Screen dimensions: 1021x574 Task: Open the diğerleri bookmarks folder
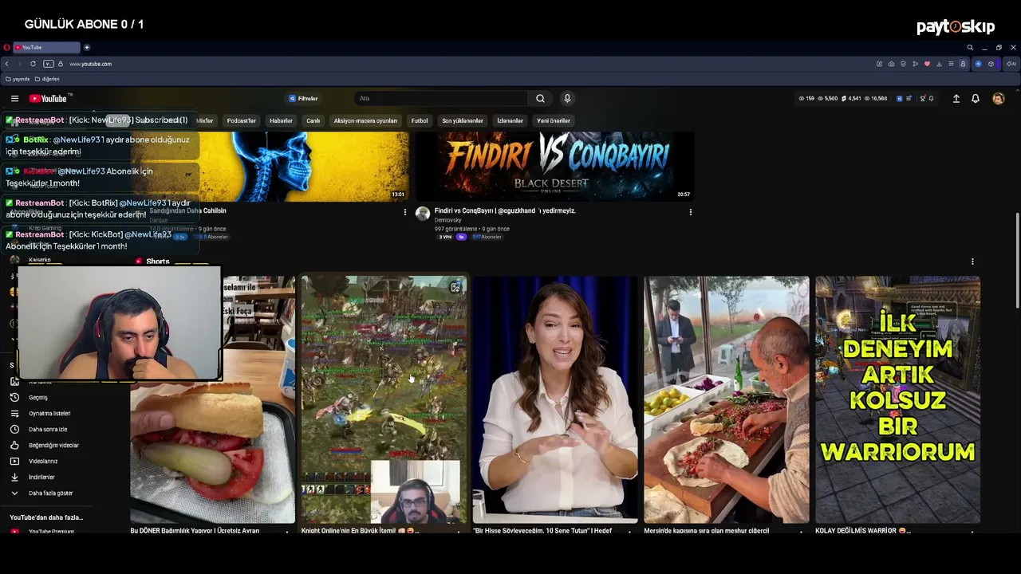pos(47,79)
